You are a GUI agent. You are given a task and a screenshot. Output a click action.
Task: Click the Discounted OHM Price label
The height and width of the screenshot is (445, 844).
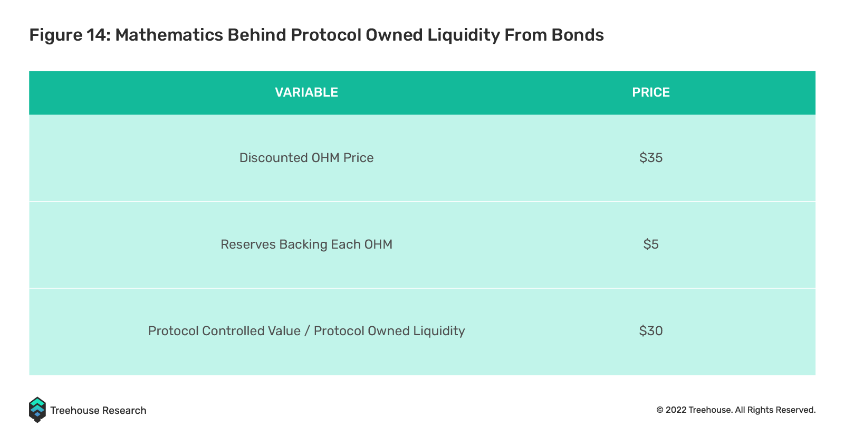click(306, 158)
